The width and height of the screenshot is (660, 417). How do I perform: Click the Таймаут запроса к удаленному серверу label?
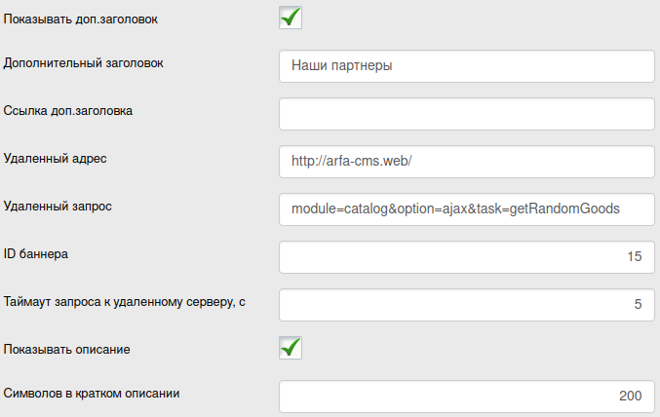tap(124, 302)
